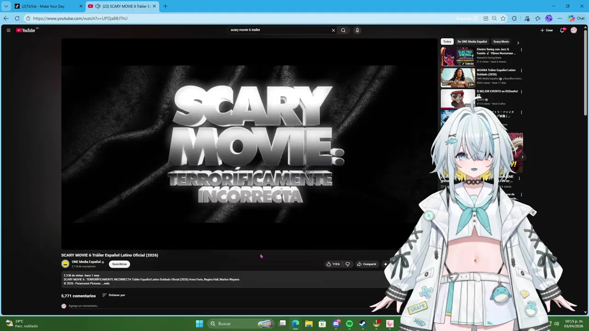Open the clock showing 10:15 p. m.

[574, 324]
